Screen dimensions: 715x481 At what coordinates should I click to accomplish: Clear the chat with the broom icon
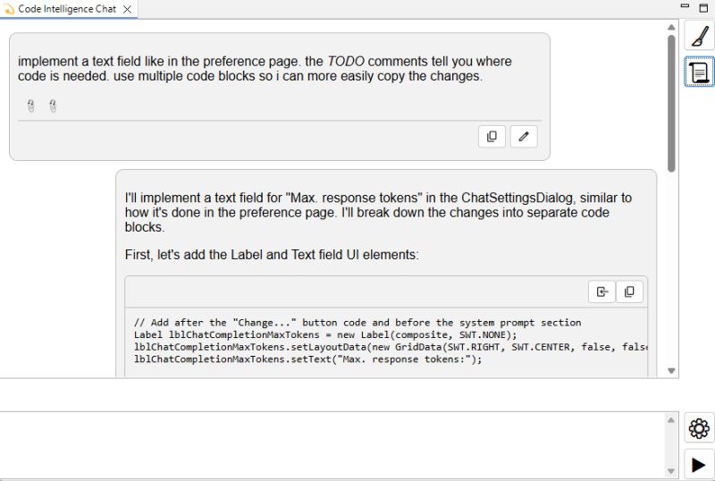pyautogui.click(x=700, y=36)
